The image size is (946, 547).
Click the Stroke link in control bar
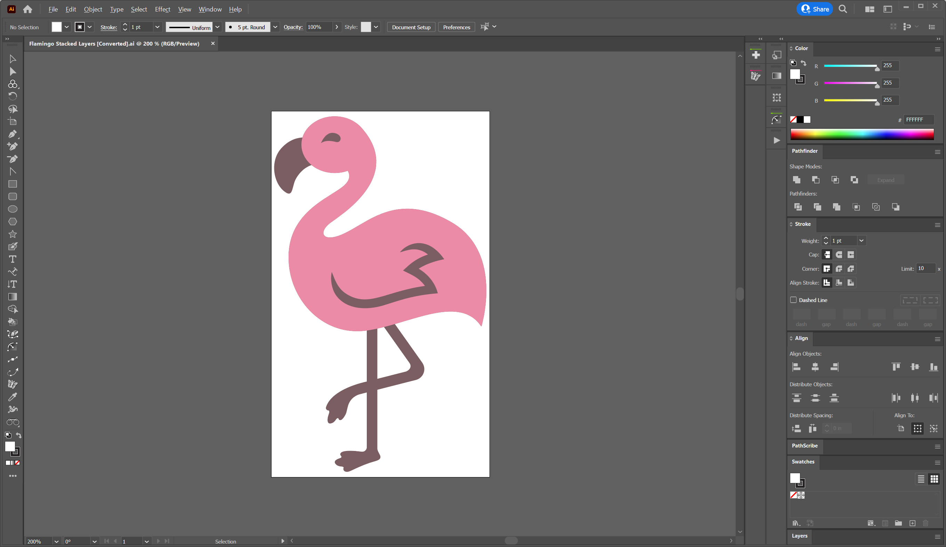click(109, 27)
